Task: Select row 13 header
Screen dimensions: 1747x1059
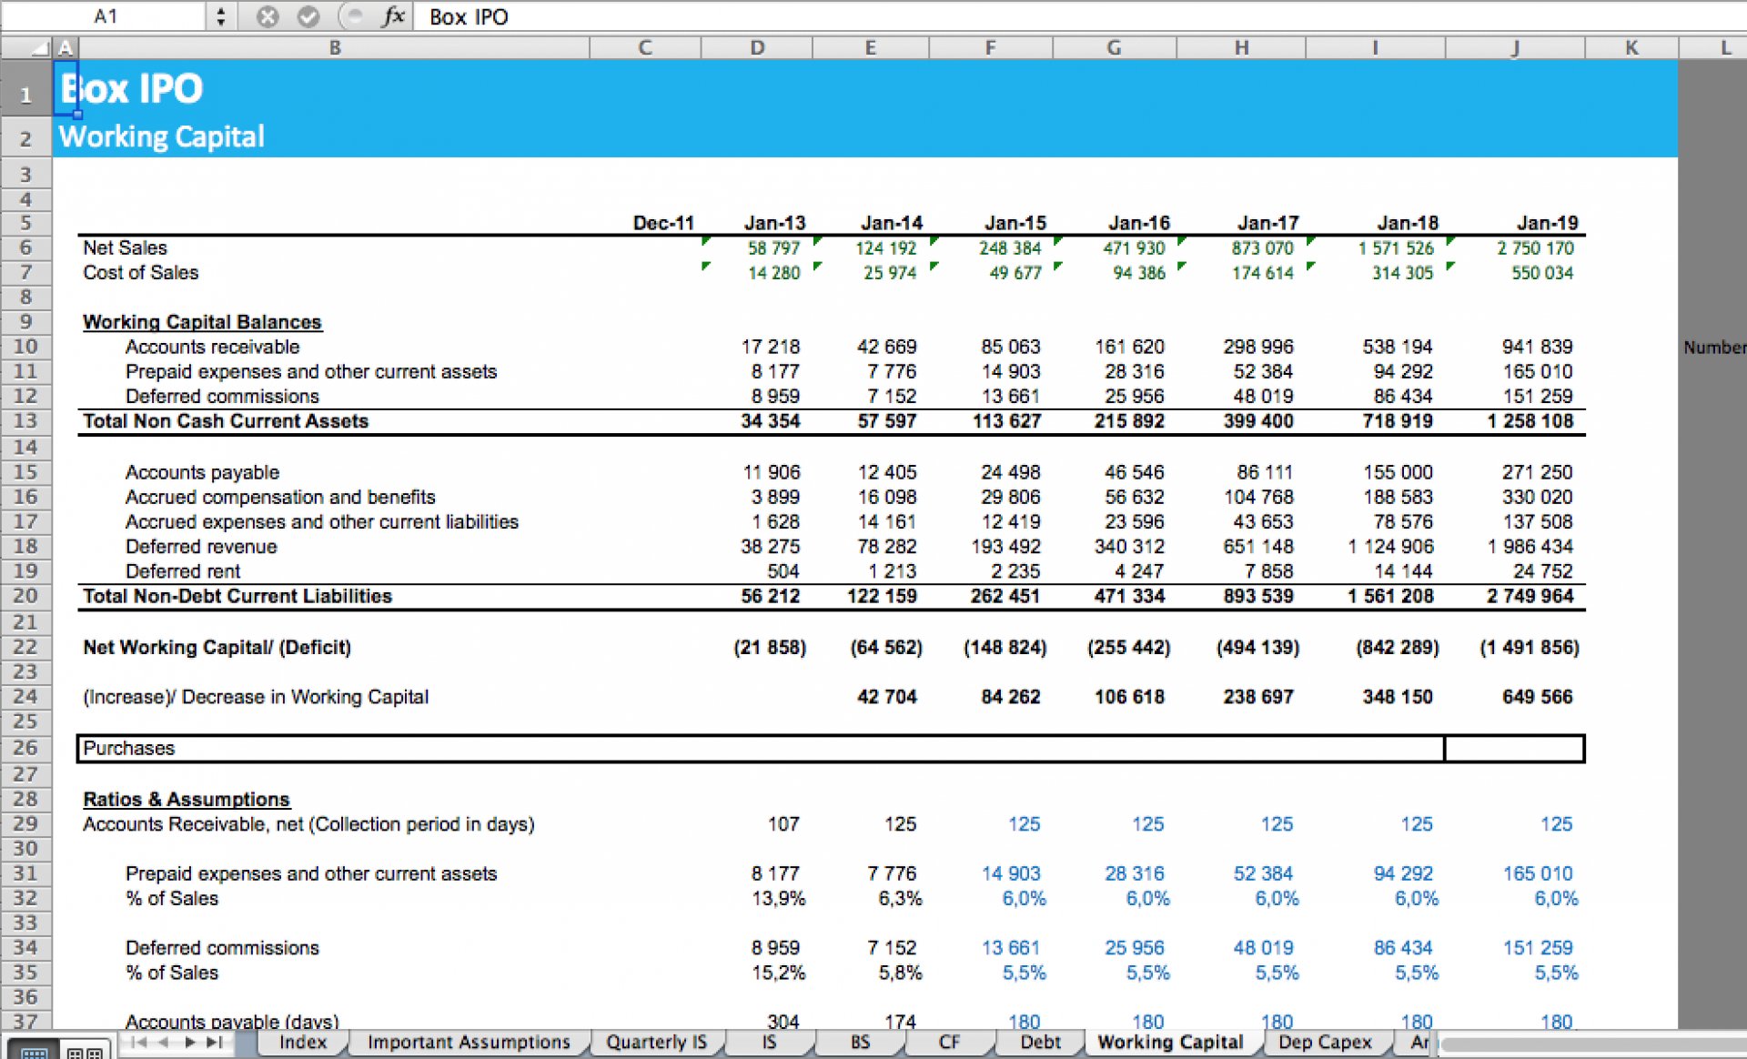Action: pyautogui.click(x=25, y=421)
